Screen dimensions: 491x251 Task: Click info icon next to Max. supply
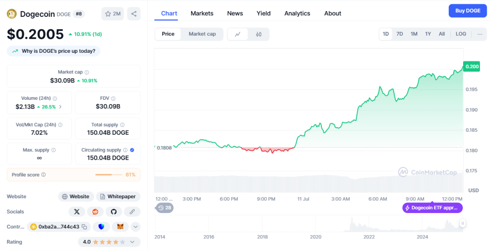pos(53,150)
